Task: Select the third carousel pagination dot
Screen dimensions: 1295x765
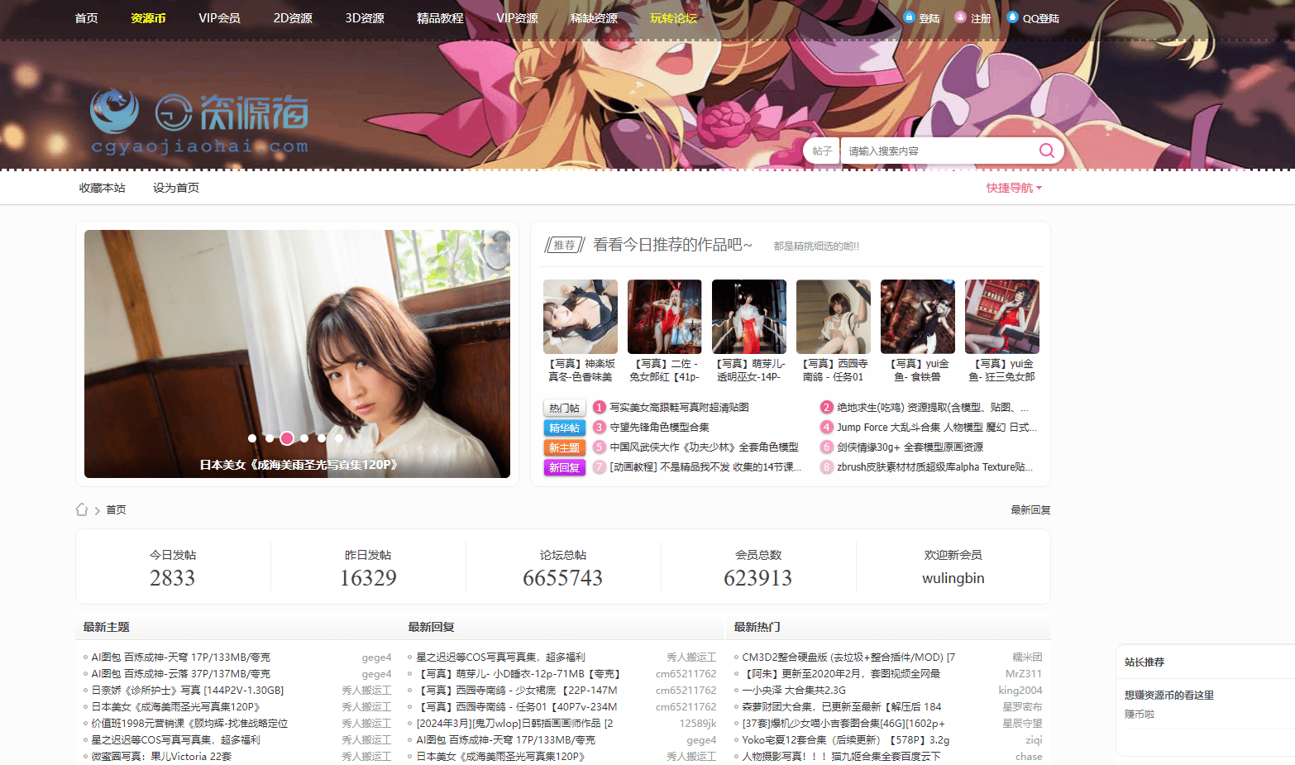Action: point(287,438)
